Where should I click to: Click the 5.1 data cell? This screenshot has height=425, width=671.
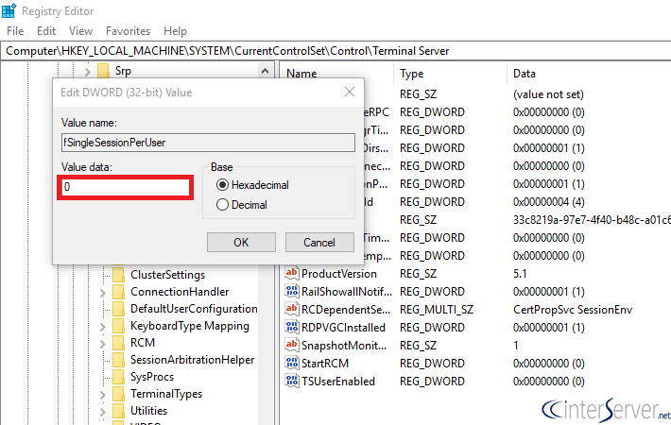[520, 274]
